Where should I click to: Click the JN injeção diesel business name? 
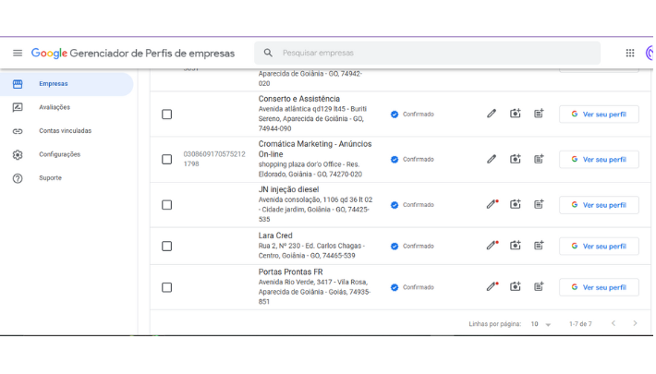click(288, 189)
